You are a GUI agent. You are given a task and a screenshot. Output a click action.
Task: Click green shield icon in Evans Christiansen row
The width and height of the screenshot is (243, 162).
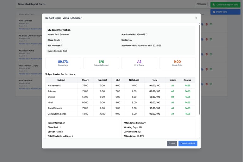tap(211, 39)
